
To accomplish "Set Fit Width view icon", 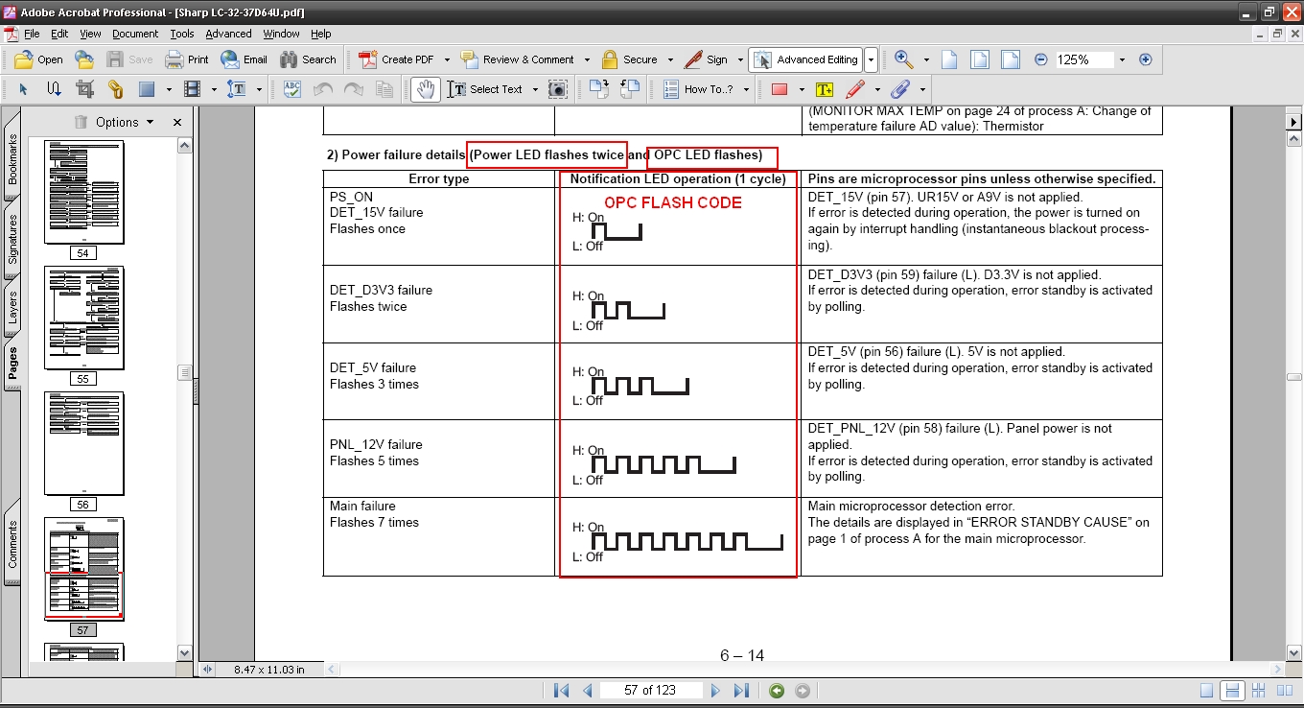I will tap(1010, 59).
